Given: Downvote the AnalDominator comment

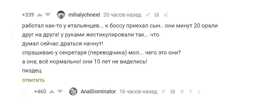Looking at the screenshot, I should [60, 91].
